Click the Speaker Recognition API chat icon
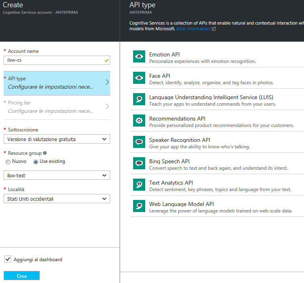304x283 pixels. (x=139, y=142)
